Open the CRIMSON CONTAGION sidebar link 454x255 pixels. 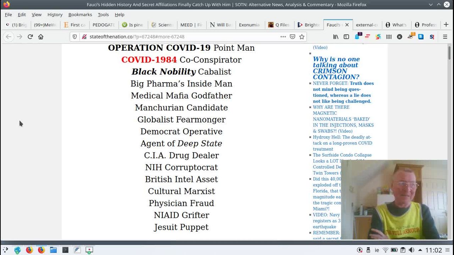(336, 68)
